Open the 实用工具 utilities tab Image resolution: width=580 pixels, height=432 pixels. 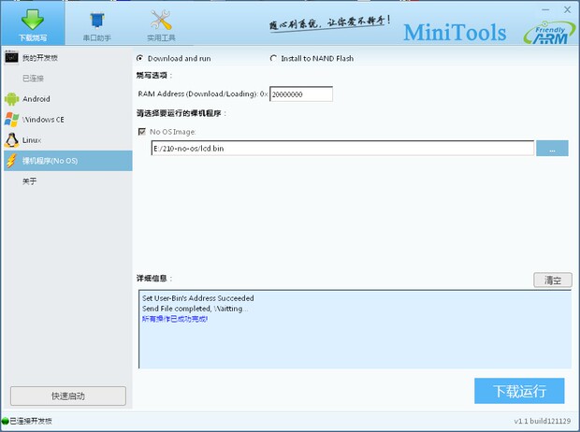pyautogui.click(x=161, y=24)
